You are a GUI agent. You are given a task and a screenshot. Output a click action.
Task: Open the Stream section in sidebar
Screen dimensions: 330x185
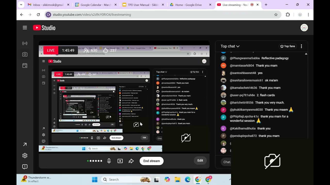pos(25,43)
